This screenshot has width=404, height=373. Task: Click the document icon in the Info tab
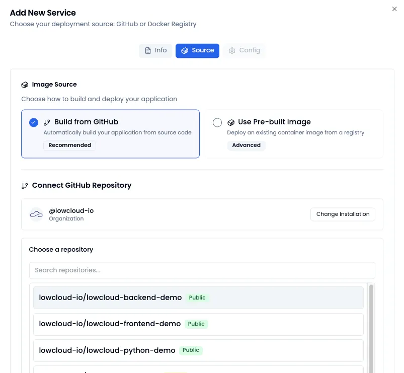click(x=148, y=51)
